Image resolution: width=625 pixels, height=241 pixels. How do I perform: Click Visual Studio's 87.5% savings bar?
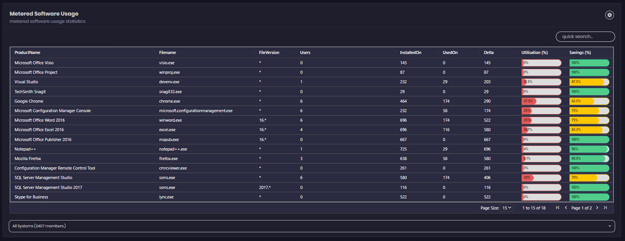click(589, 82)
